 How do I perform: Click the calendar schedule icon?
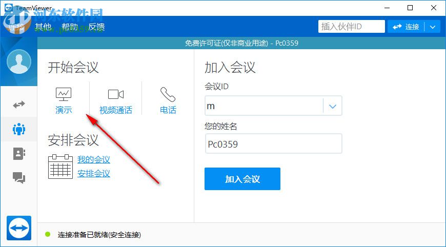[x=60, y=167]
